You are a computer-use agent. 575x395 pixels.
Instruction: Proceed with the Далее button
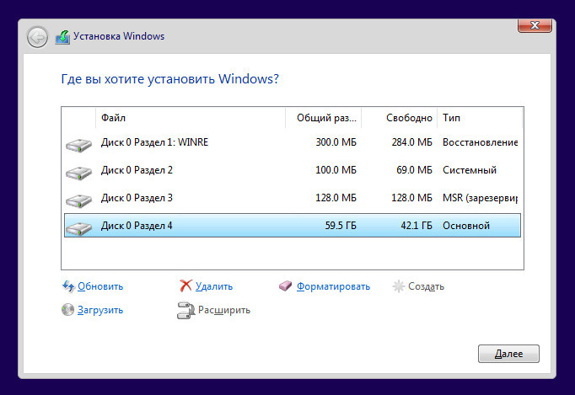point(508,354)
